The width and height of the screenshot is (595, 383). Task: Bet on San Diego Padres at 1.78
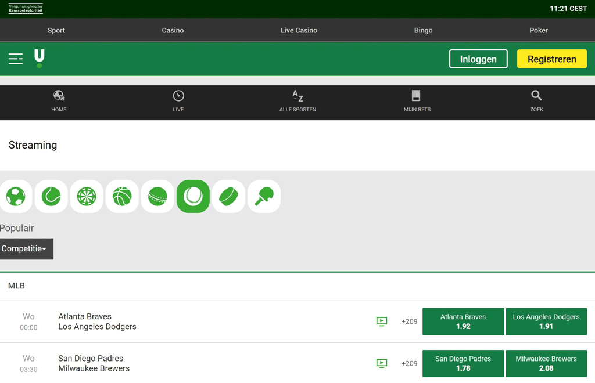click(463, 363)
